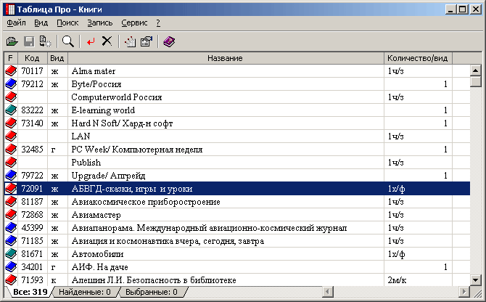Click the vertical scrollbar down arrow
The height and width of the screenshot is (302, 486).
[475, 280]
